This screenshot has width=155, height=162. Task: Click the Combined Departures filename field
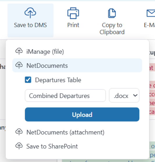click(65, 96)
